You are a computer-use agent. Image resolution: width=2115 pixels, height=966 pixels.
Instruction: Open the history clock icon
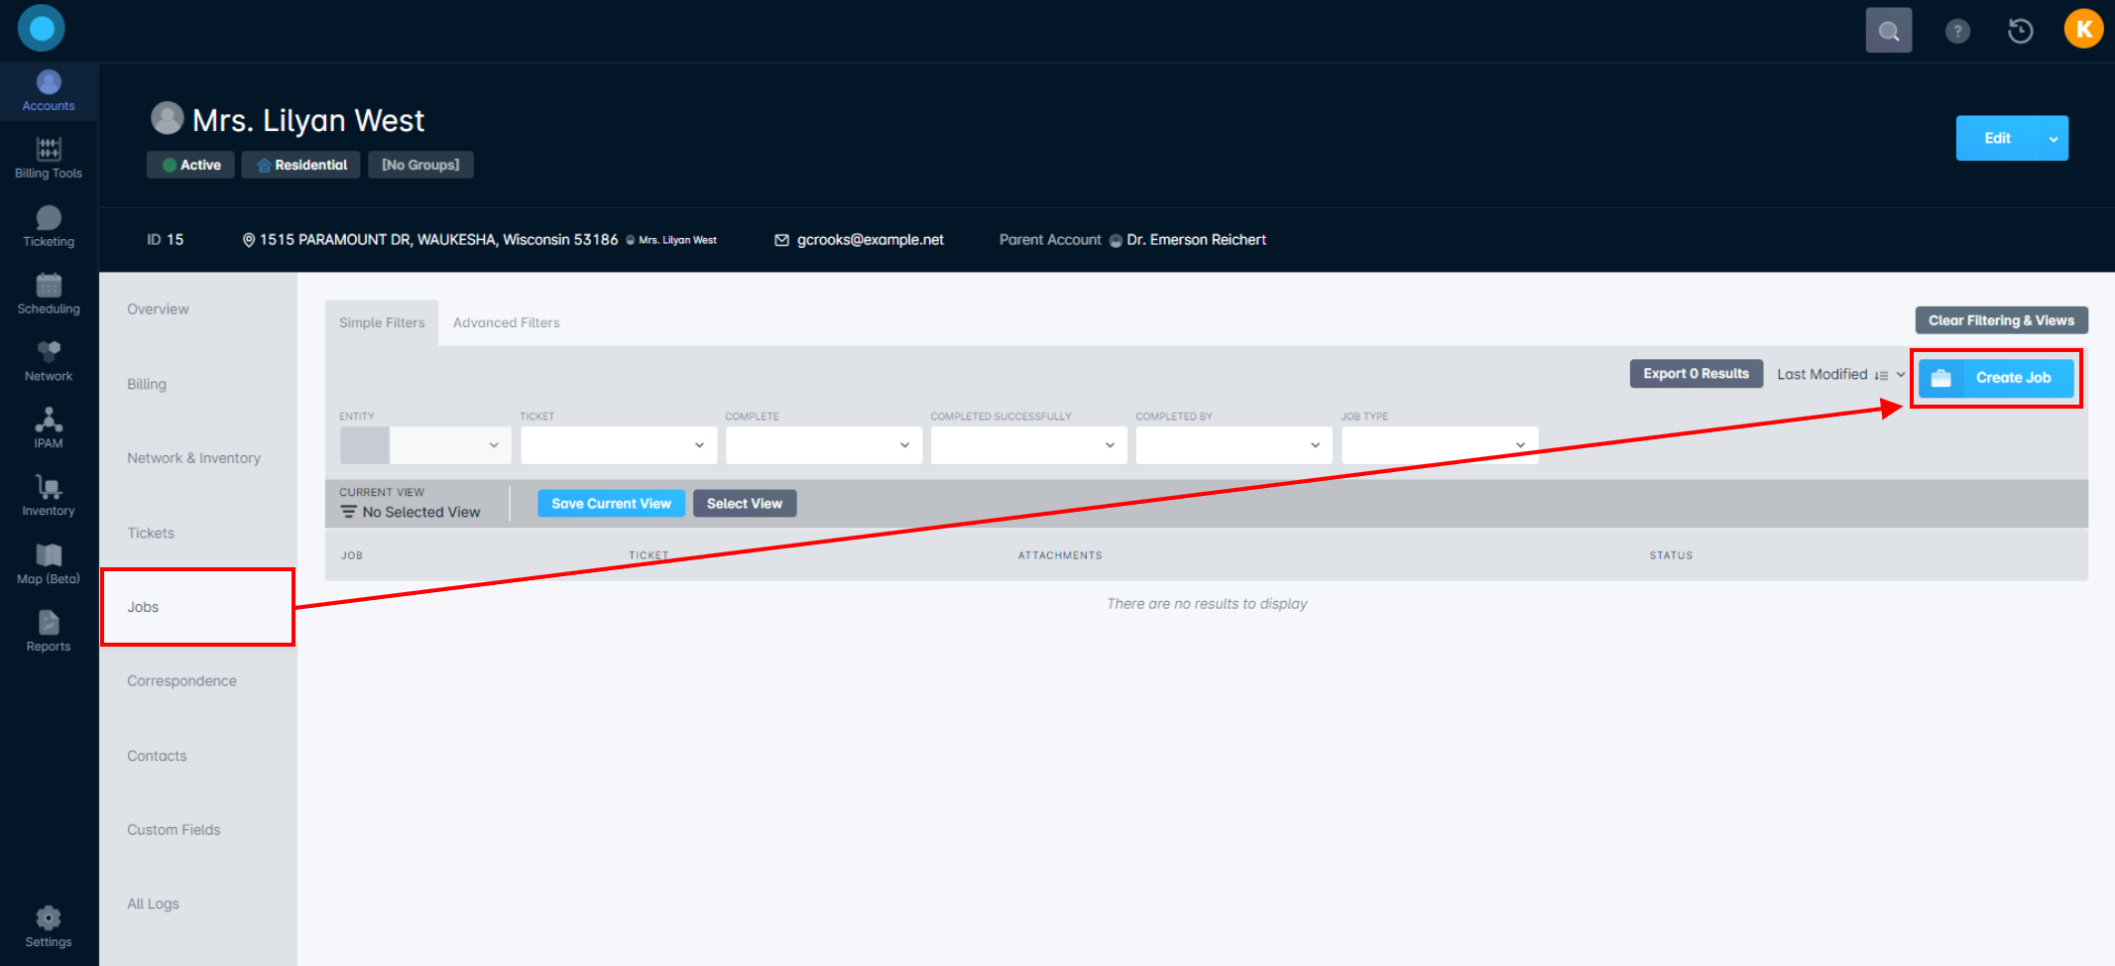2020,31
